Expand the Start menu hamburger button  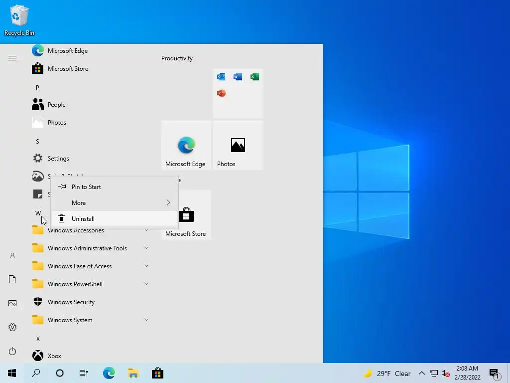pyautogui.click(x=12, y=58)
